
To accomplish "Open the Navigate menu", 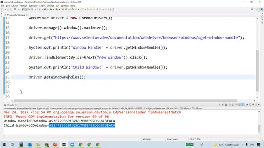I will (33, 6).
